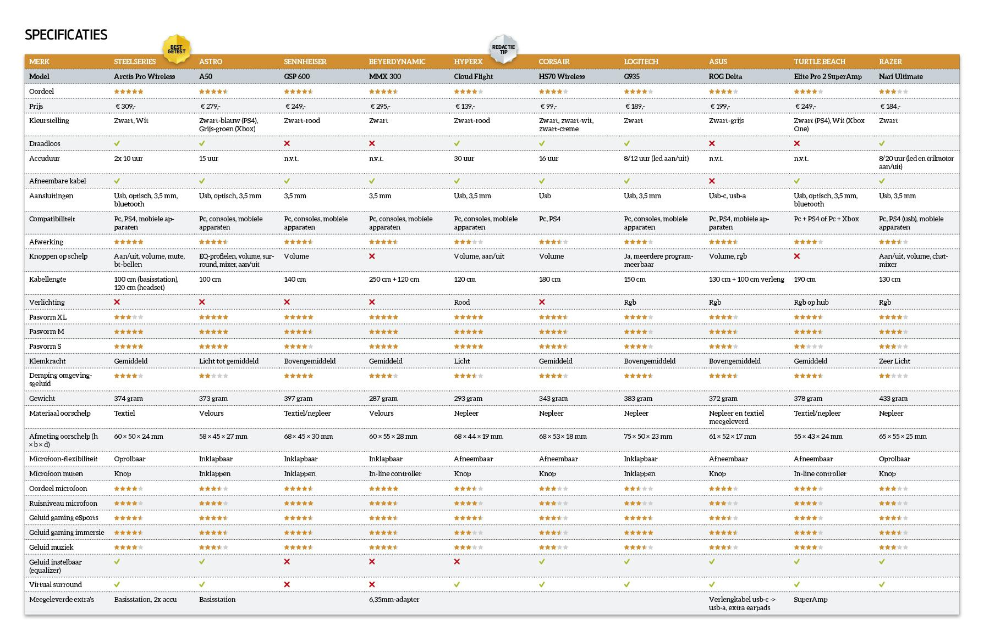Click the weight value 287 gram

383,398
